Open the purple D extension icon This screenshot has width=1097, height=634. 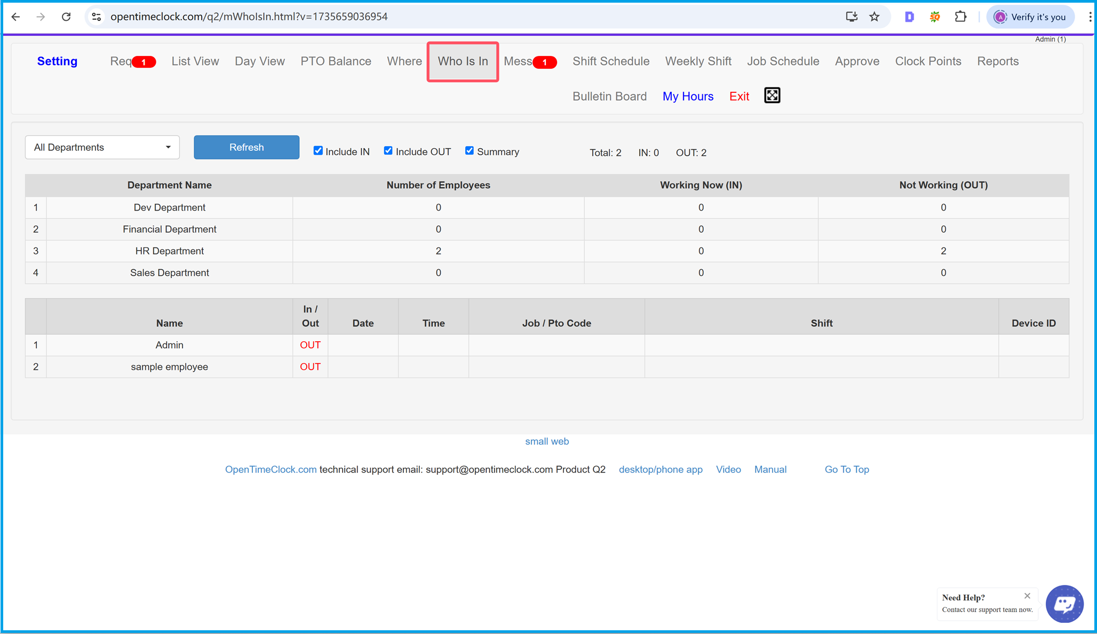click(x=910, y=17)
